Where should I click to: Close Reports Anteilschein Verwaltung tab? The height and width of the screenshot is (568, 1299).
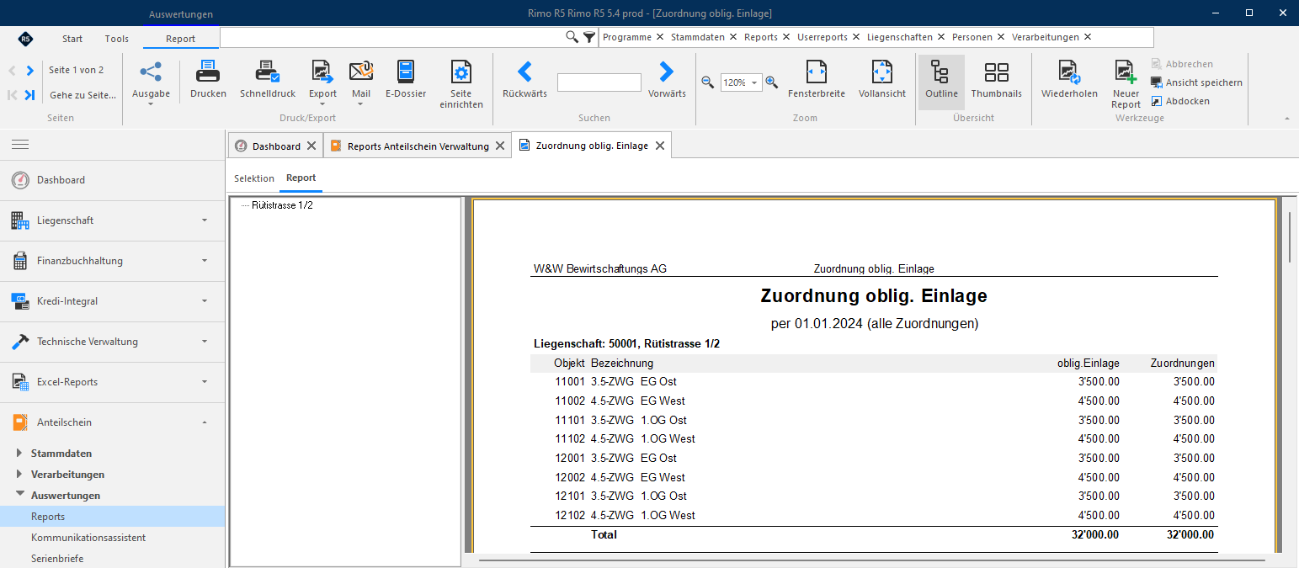click(500, 146)
